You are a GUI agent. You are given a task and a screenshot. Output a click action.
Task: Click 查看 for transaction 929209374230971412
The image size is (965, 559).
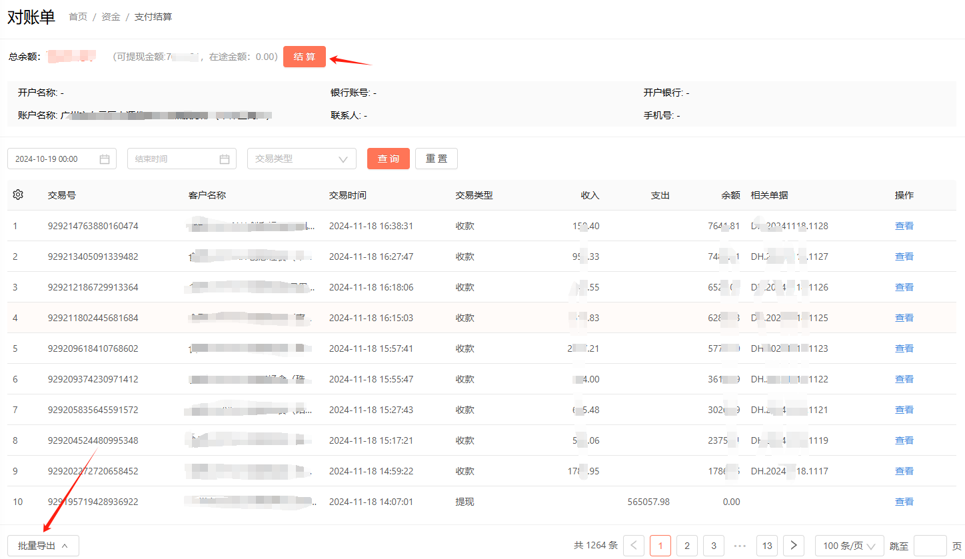[x=904, y=379]
